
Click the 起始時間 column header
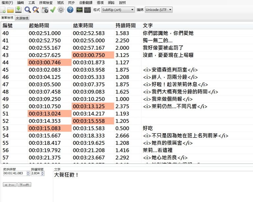click(50, 25)
